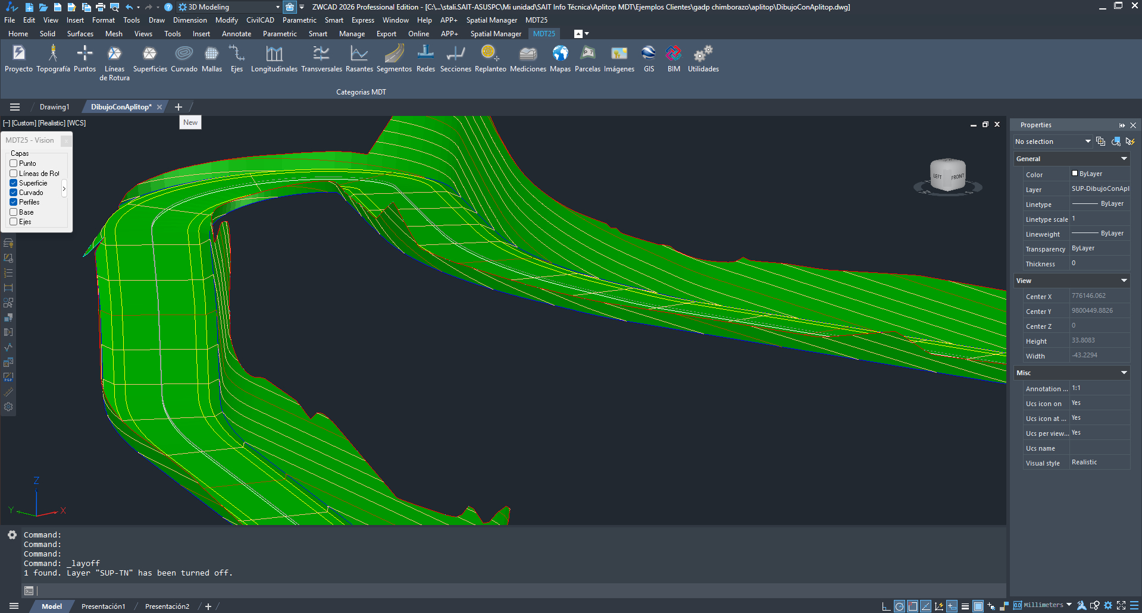Switch to Presentación1 layout tab
This screenshot has width=1142, height=613.
pyautogui.click(x=103, y=606)
